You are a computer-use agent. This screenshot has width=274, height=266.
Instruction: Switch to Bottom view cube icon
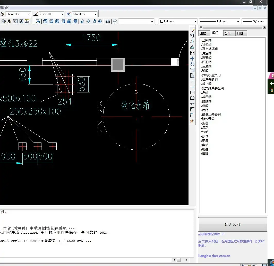[x=51, y=21]
